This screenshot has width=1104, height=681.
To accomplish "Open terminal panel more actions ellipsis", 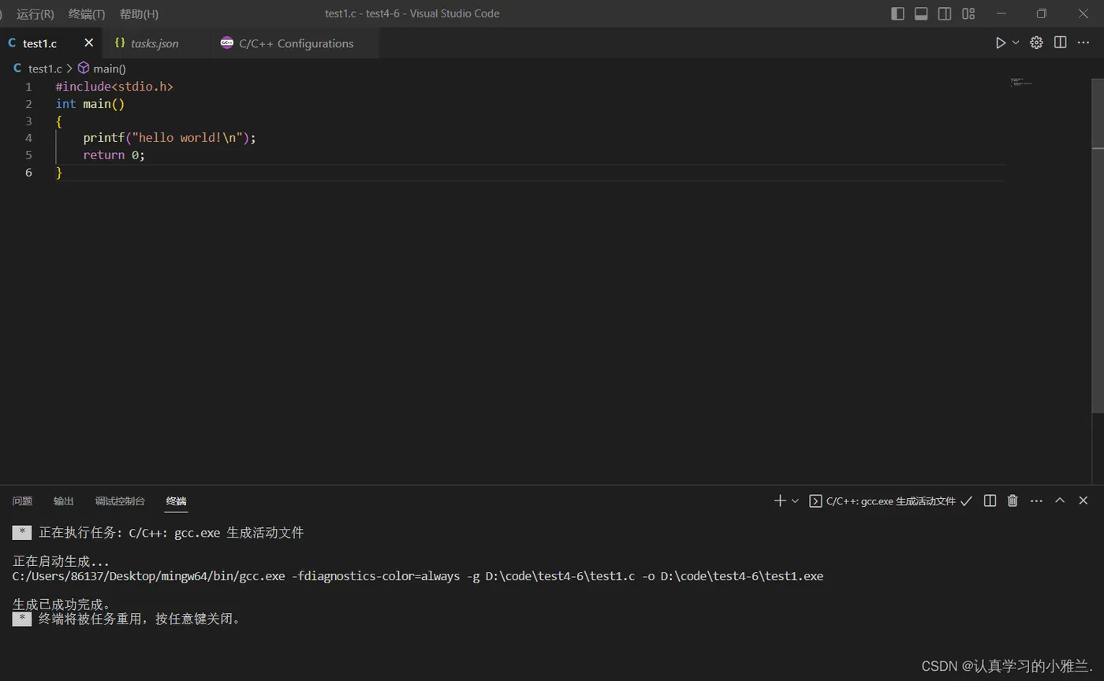I will coord(1036,501).
